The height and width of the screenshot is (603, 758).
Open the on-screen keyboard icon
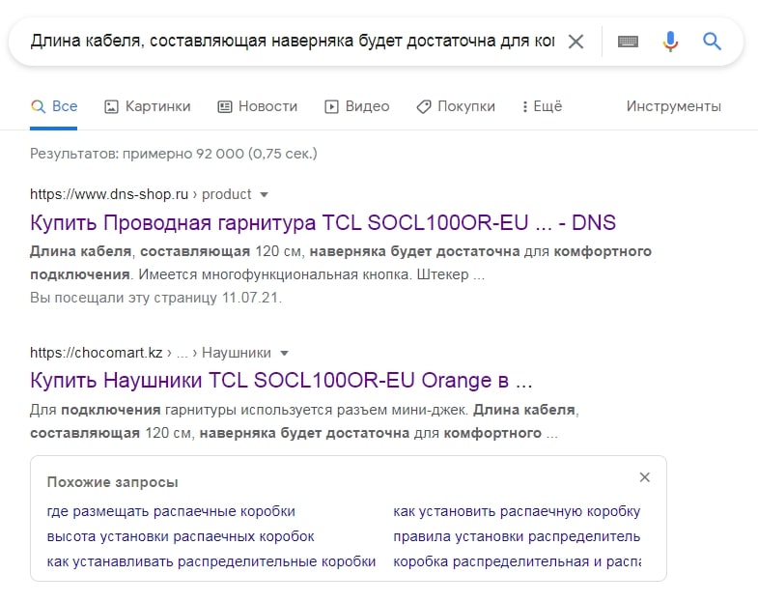coord(628,42)
